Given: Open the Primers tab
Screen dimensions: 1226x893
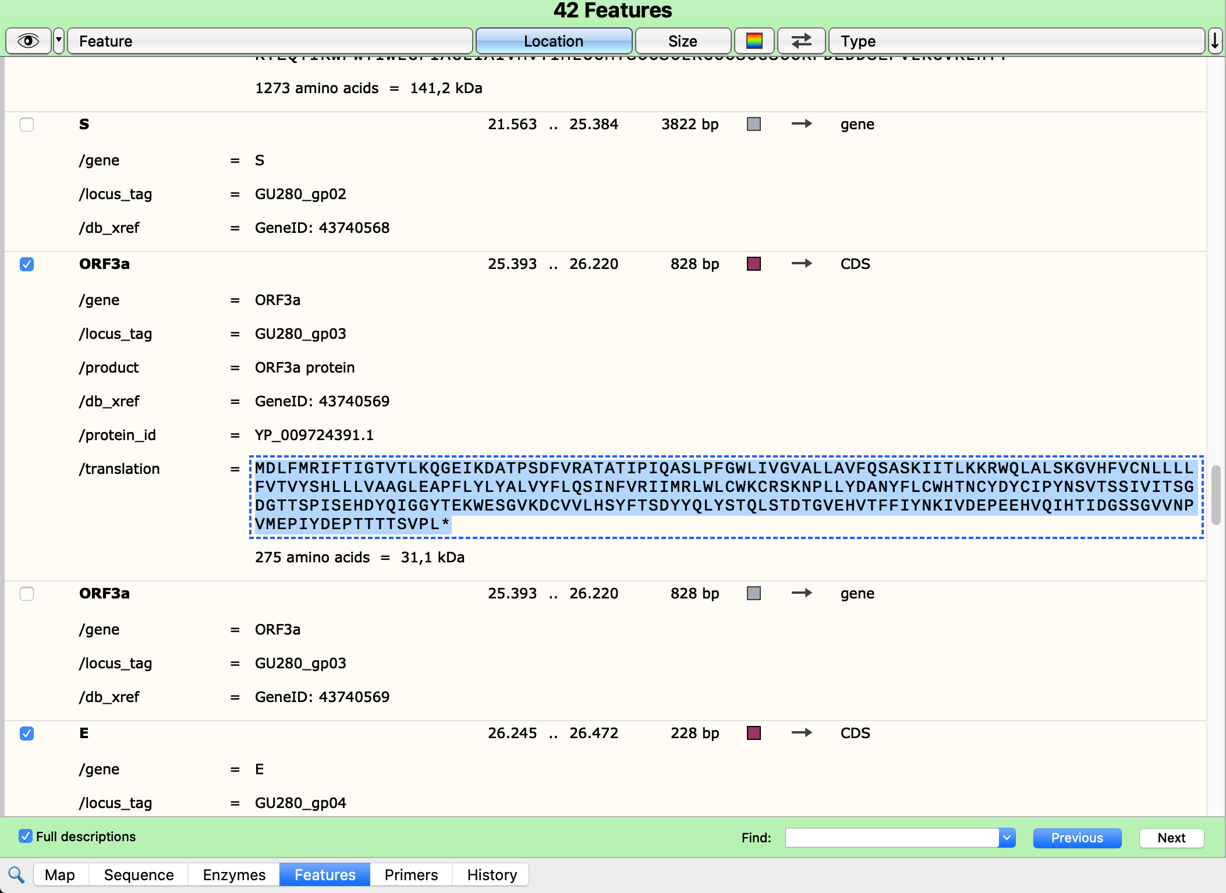Looking at the screenshot, I should (411, 875).
